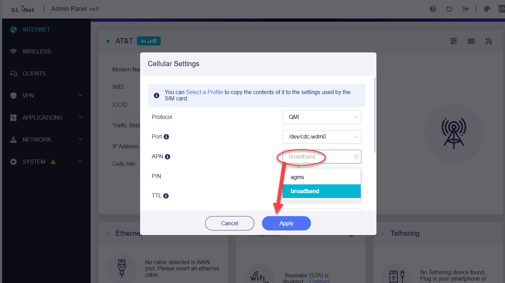Open the Protocol QMI dropdown
Image resolution: width=505 pixels, height=283 pixels.
(x=322, y=117)
